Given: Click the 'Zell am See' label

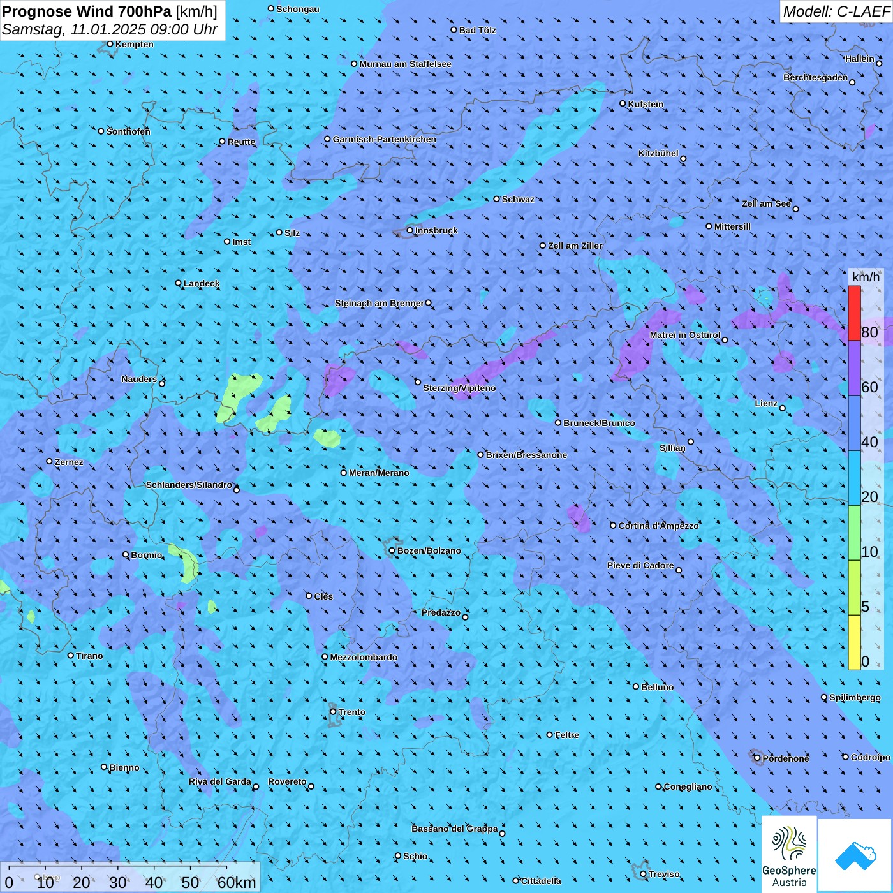Looking at the screenshot, I should click(766, 203).
